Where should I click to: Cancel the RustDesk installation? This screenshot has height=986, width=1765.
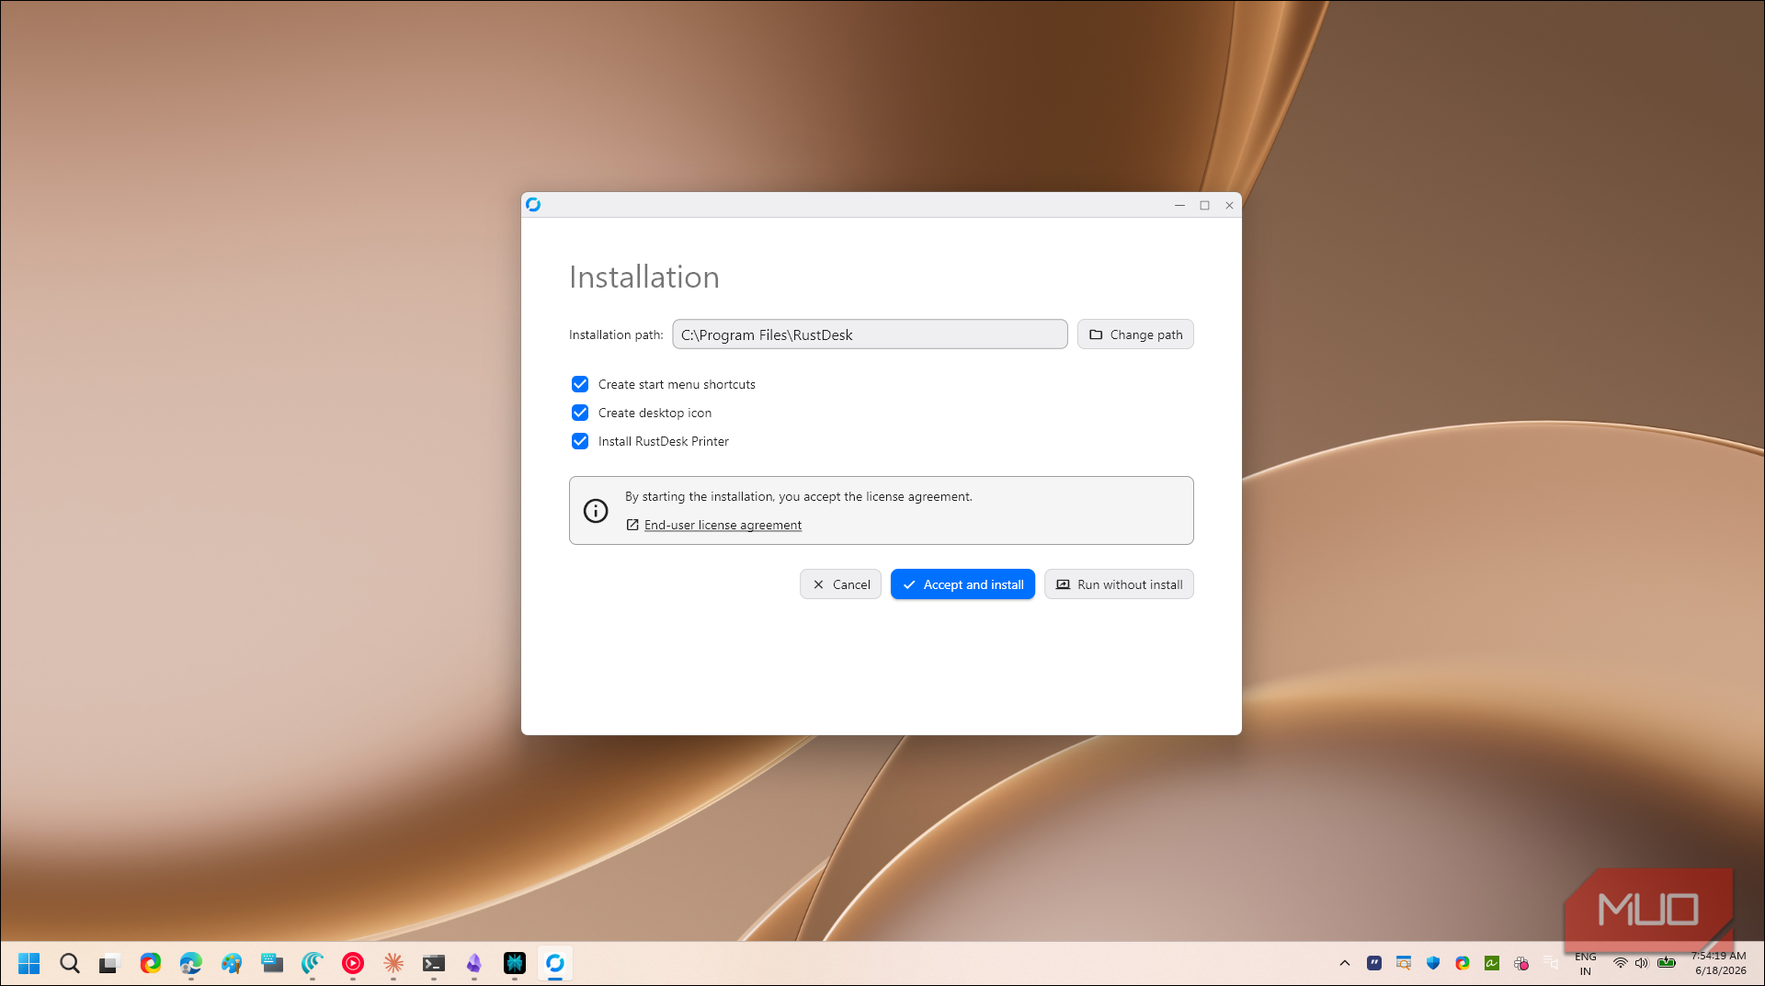point(840,584)
